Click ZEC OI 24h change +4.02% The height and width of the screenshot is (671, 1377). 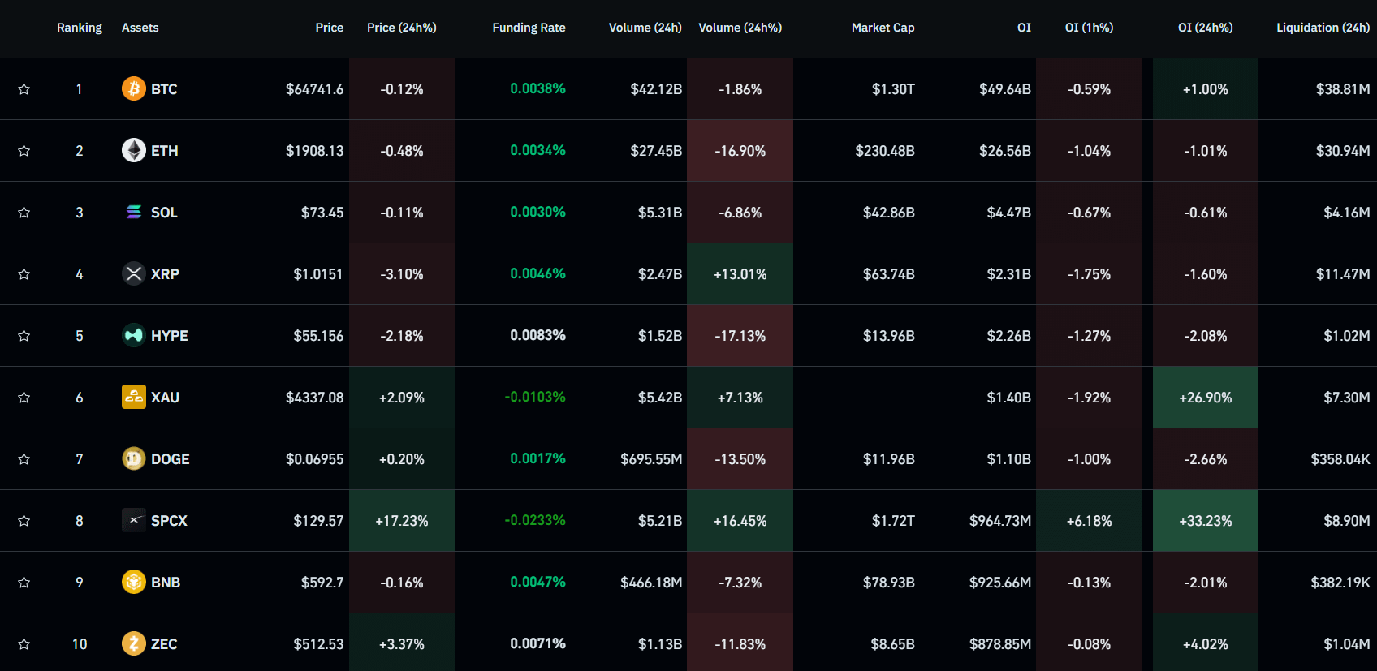pos(1206,644)
